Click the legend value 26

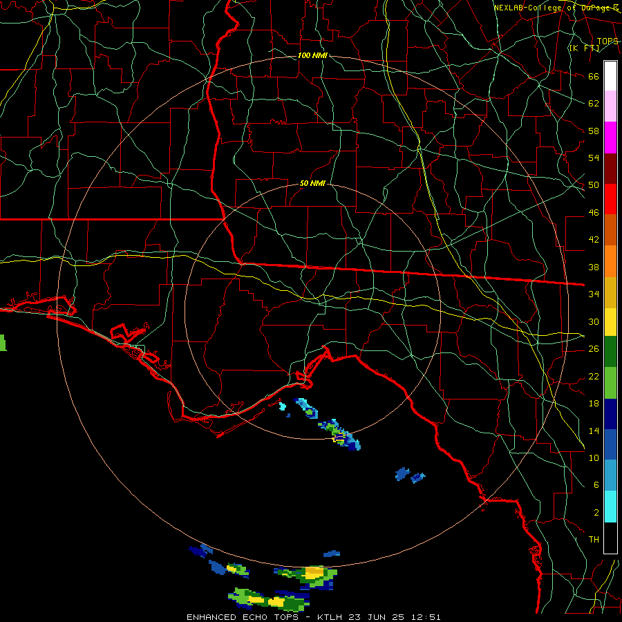pyautogui.click(x=594, y=349)
